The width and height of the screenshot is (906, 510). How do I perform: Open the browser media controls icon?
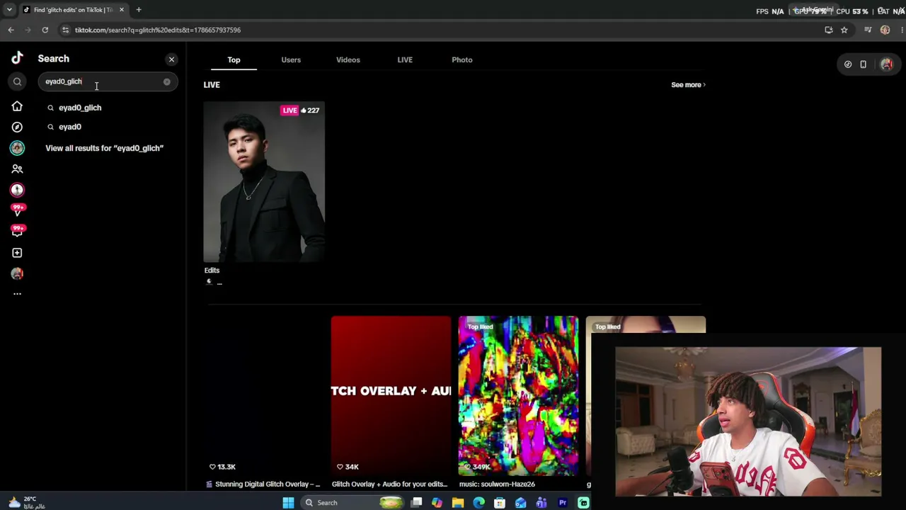click(x=868, y=30)
